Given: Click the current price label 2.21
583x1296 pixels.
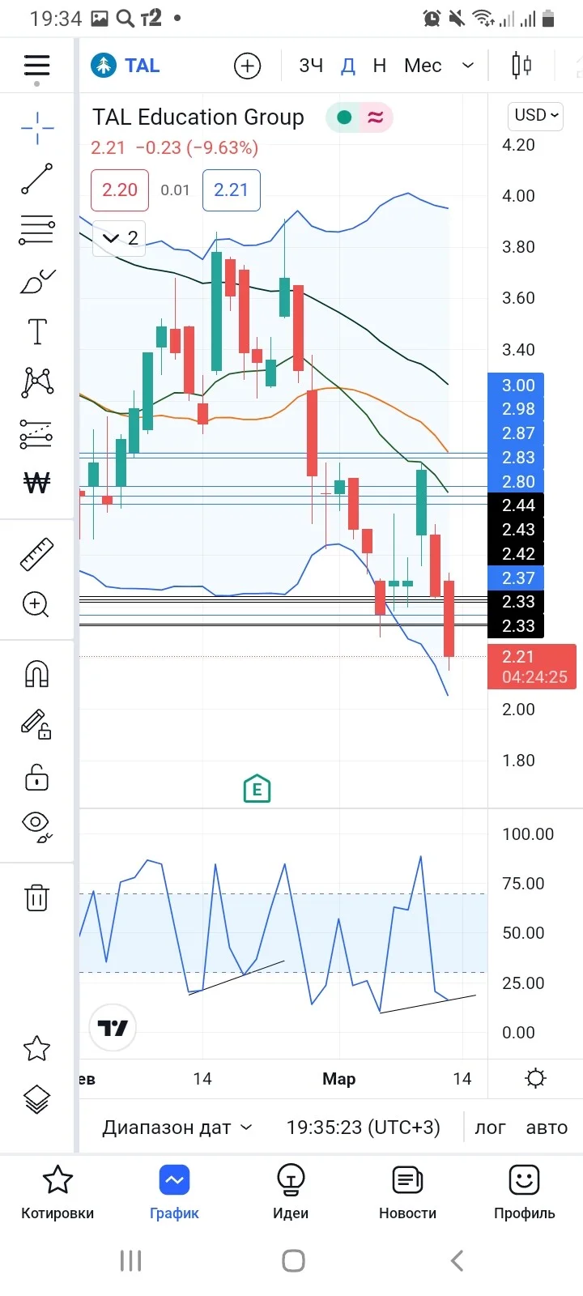Looking at the screenshot, I should pos(532,667).
